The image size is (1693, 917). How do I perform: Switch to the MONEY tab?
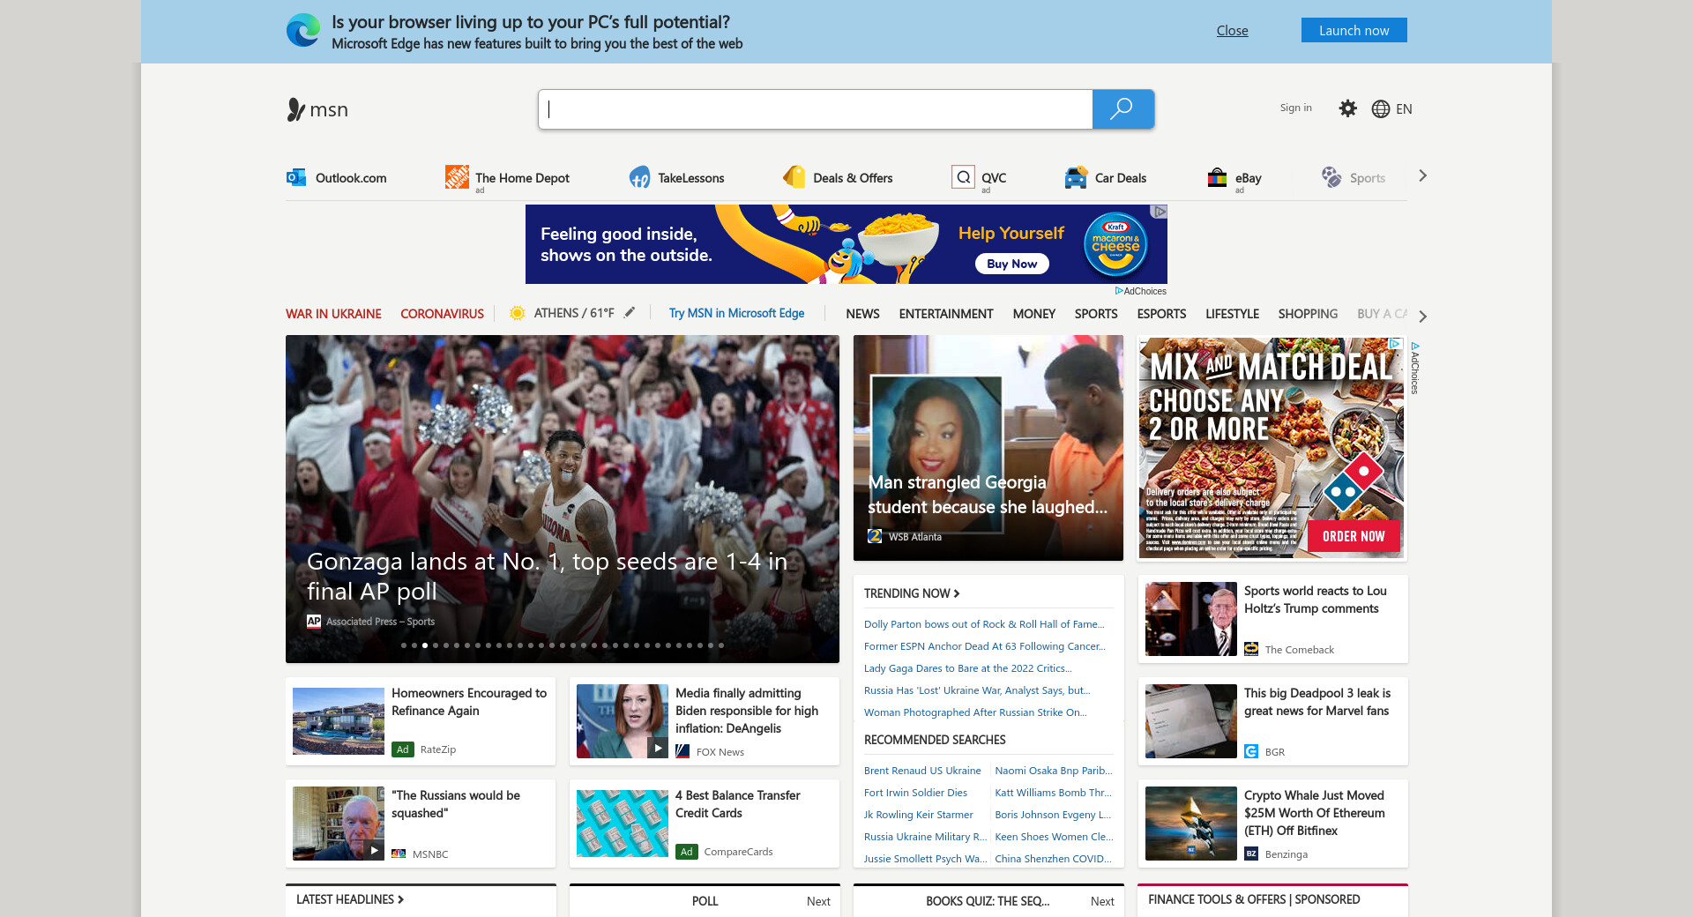coord(1034,314)
